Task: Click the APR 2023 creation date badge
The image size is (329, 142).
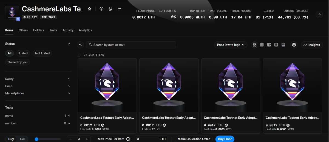Action: (48, 17)
